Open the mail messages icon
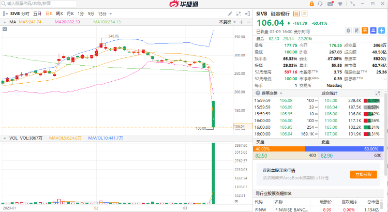 click(331, 4)
